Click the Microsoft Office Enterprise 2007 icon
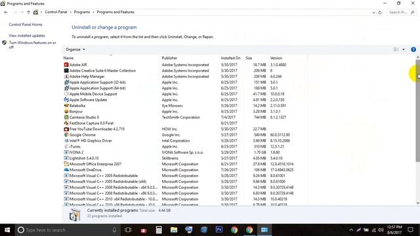Image resolution: width=420 pixels, height=236 pixels. point(66,164)
